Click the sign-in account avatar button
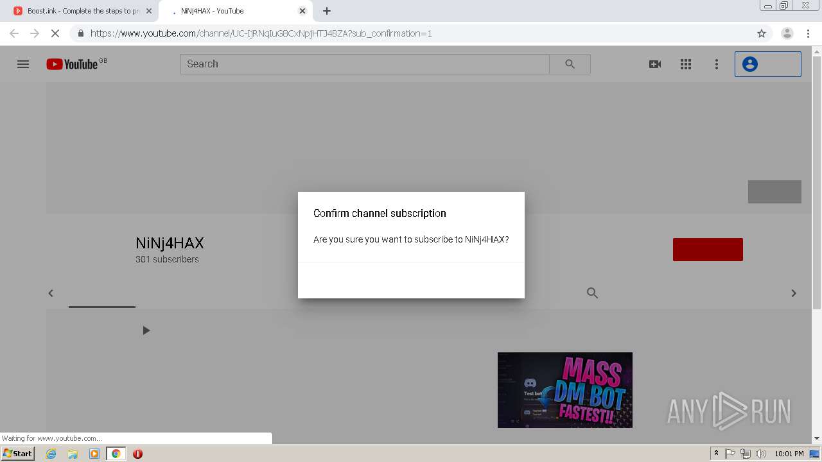This screenshot has height=462, width=822. coord(768,64)
